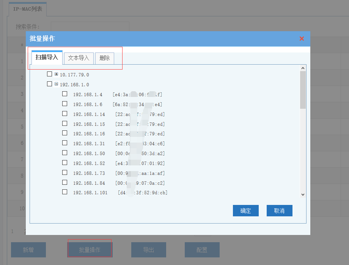This screenshot has width=349, height=265.
Task: Check the 192.168.1.101 row checkbox
Action: [65, 192]
